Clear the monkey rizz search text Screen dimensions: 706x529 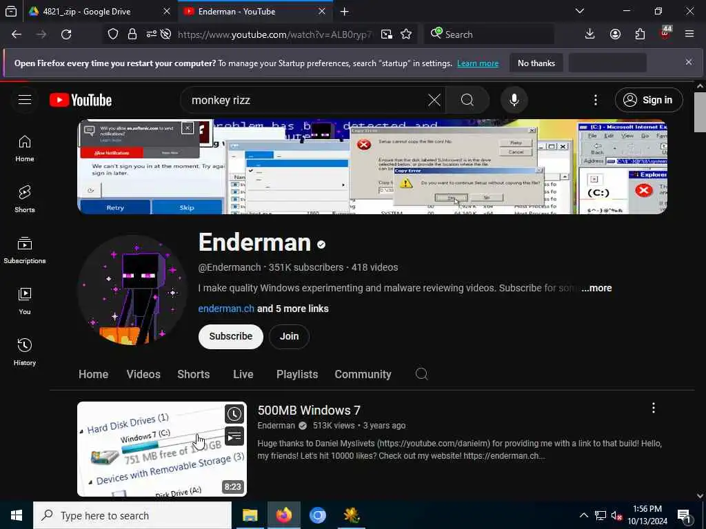click(x=434, y=100)
